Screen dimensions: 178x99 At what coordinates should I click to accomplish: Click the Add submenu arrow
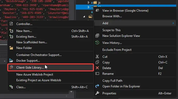point(173,23)
